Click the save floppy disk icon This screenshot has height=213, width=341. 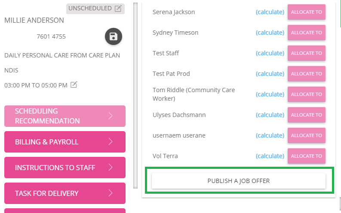click(x=113, y=36)
